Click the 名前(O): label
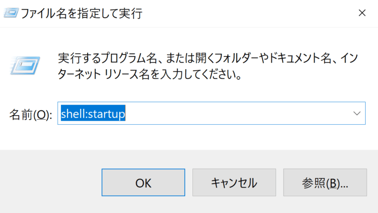Image resolution: width=378 pixels, height=213 pixels. [x=30, y=114]
